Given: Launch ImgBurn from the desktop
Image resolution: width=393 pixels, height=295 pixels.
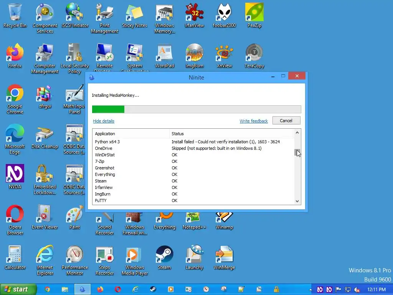Looking at the screenshot, I should 194,56.
